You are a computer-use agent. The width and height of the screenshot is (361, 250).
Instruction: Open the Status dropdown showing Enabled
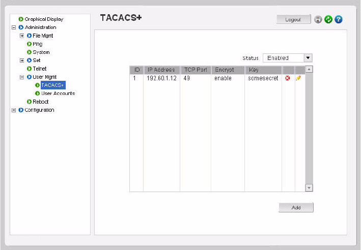click(x=288, y=58)
